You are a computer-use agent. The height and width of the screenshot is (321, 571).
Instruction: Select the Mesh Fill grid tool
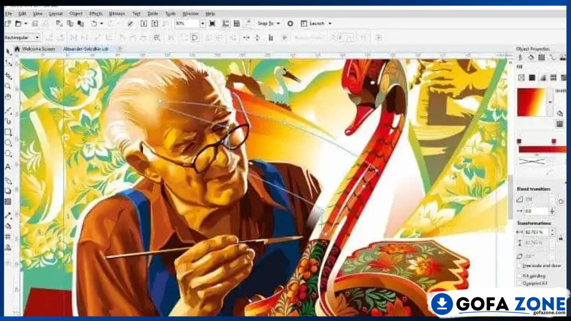[8, 237]
